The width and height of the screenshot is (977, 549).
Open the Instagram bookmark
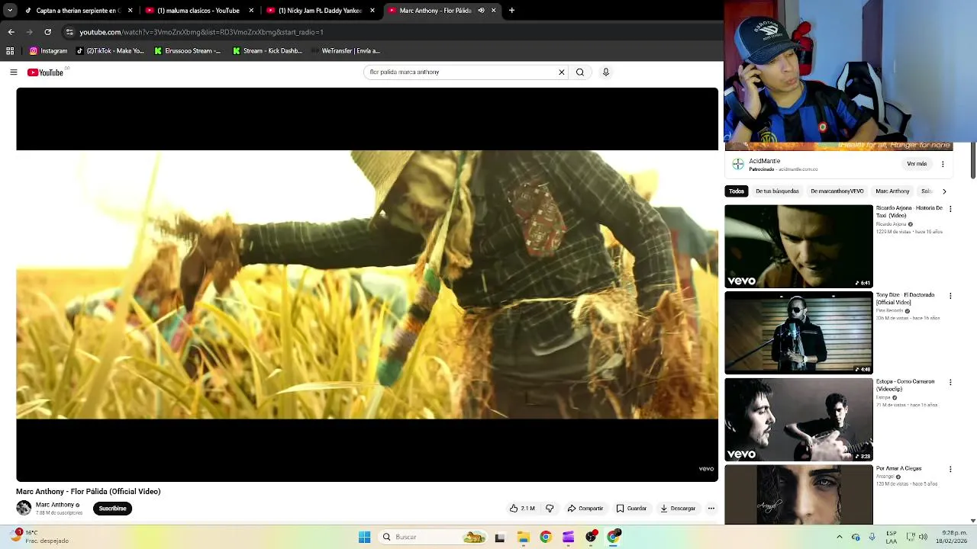pyautogui.click(x=48, y=51)
